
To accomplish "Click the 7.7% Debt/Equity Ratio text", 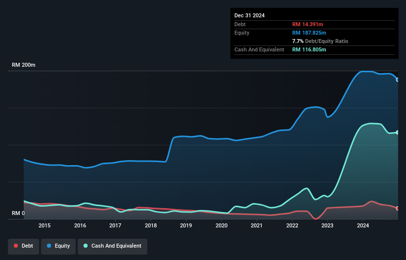I will point(320,41).
